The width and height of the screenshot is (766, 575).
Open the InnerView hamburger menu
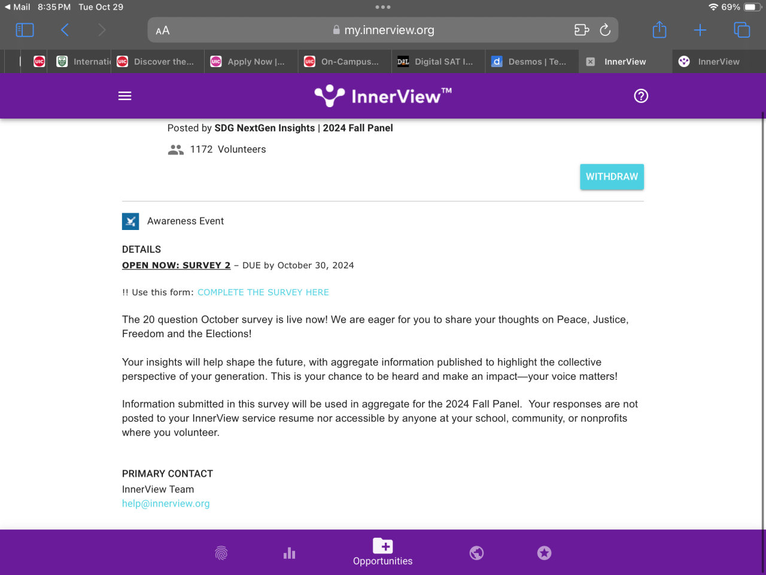click(x=125, y=96)
